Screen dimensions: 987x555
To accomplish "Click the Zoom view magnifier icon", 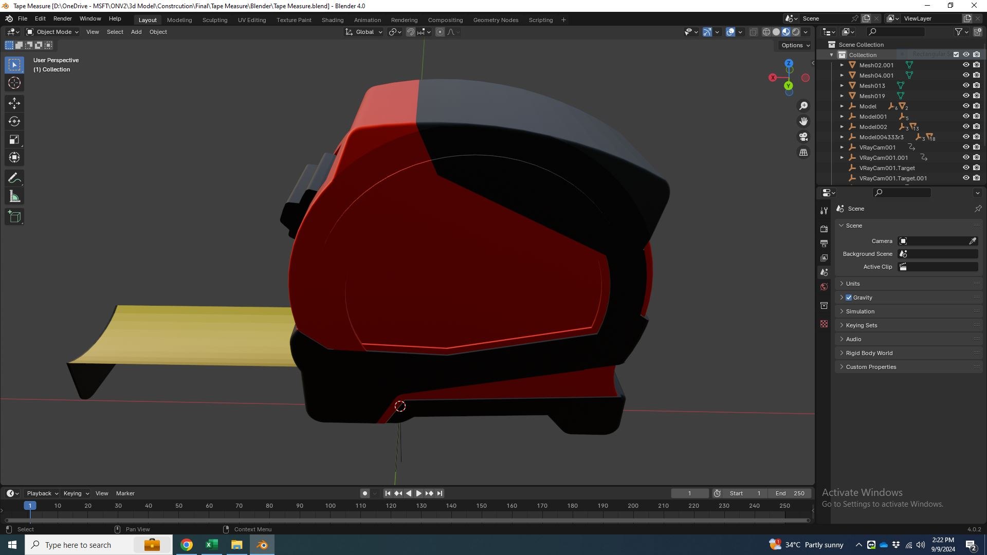I will 803,106.
